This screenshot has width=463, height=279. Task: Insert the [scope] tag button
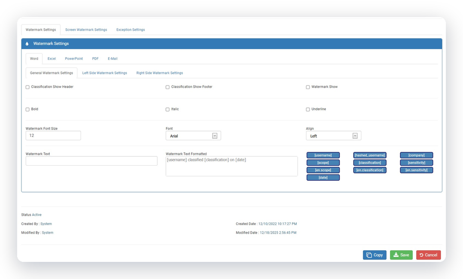pyautogui.click(x=323, y=163)
